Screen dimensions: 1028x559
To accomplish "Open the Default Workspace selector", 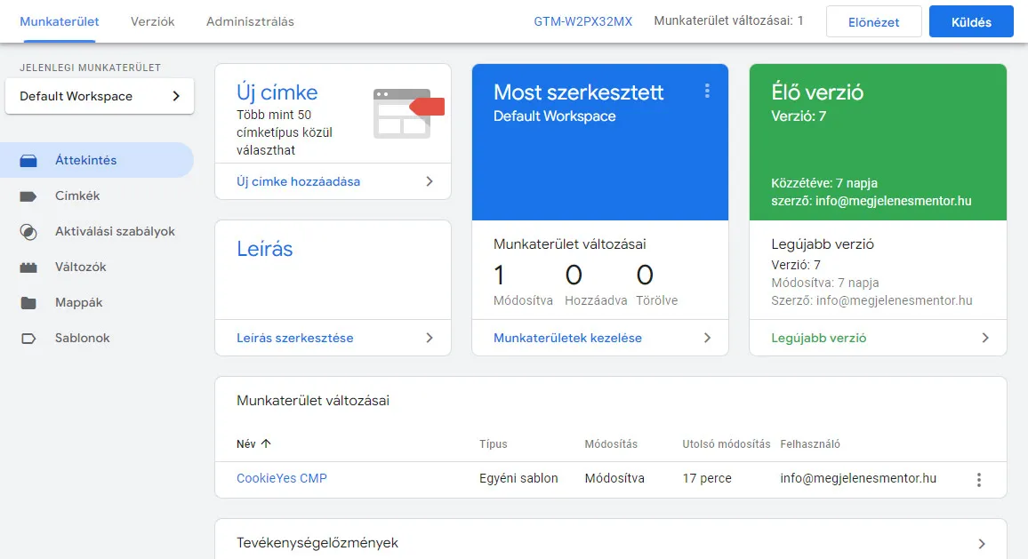I will (x=100, y=96).
